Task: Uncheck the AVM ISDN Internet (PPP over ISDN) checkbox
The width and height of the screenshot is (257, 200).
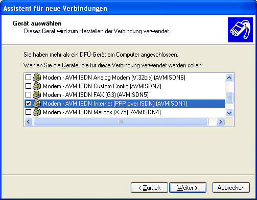Action: click(x=28, y=104)
